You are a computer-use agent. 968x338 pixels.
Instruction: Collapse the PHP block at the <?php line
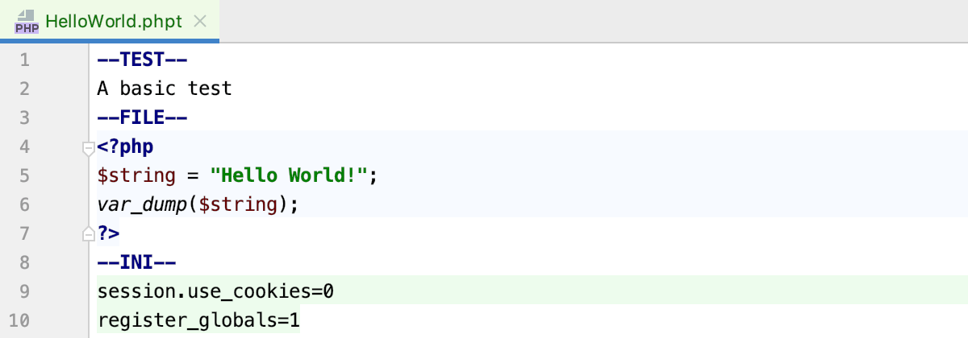point(89,148)
